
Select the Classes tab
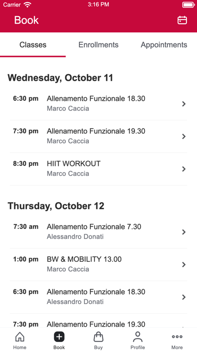[x=33, y=45]
